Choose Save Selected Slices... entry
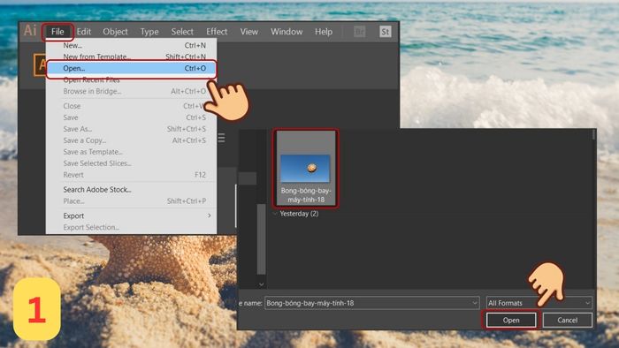The width and height of the screenshot is (619, 348). point(132,163)
